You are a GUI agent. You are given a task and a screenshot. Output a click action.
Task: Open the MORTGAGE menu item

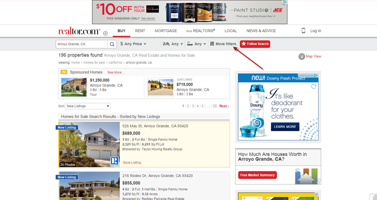pyautogui.click(x=166, y=31)
